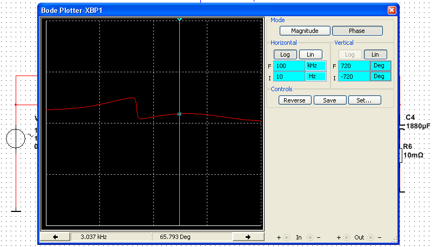Move cursor left with arrow button
The width and height of the screenshot is (432, 247).
(x=55, y=237)
